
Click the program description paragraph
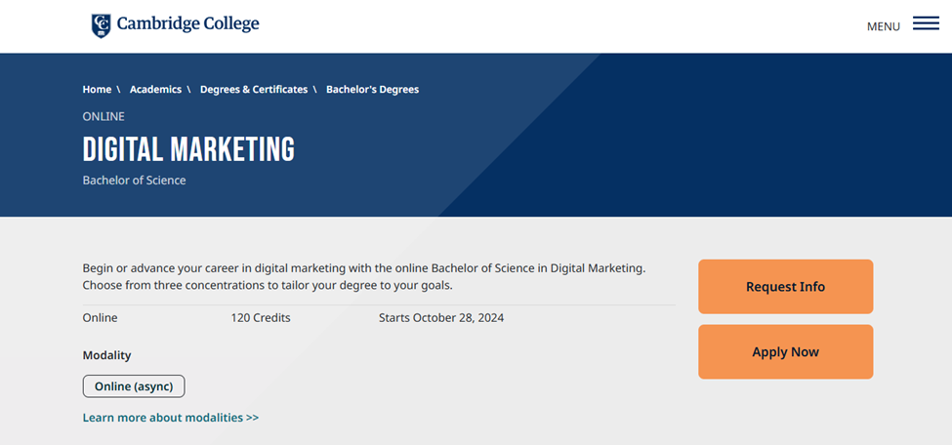click(363, 276)
